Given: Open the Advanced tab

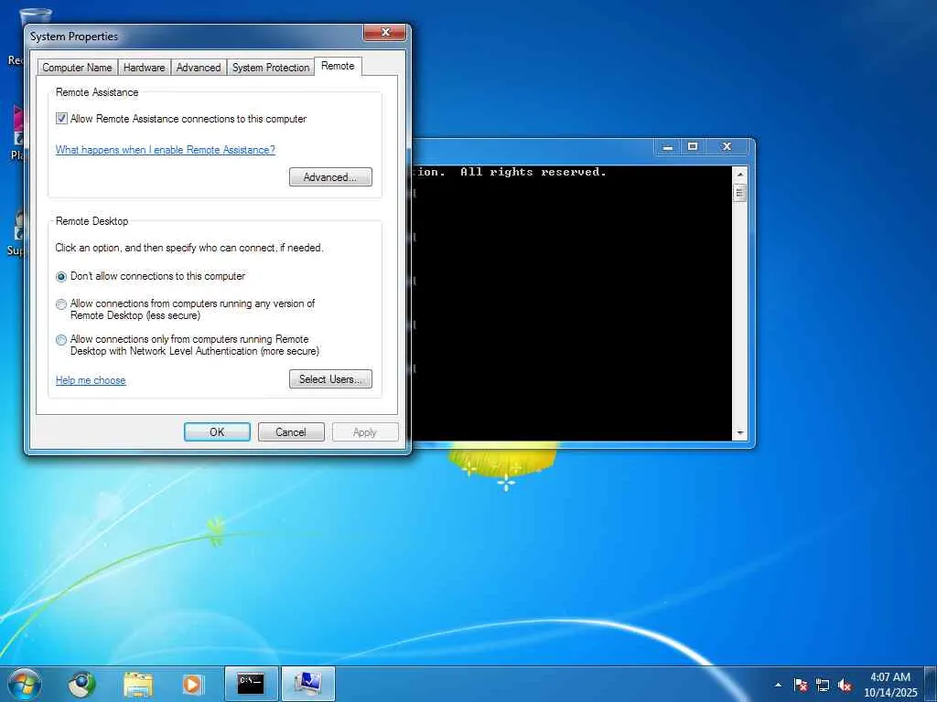Looking at the screenshot, I should (199, 68).
